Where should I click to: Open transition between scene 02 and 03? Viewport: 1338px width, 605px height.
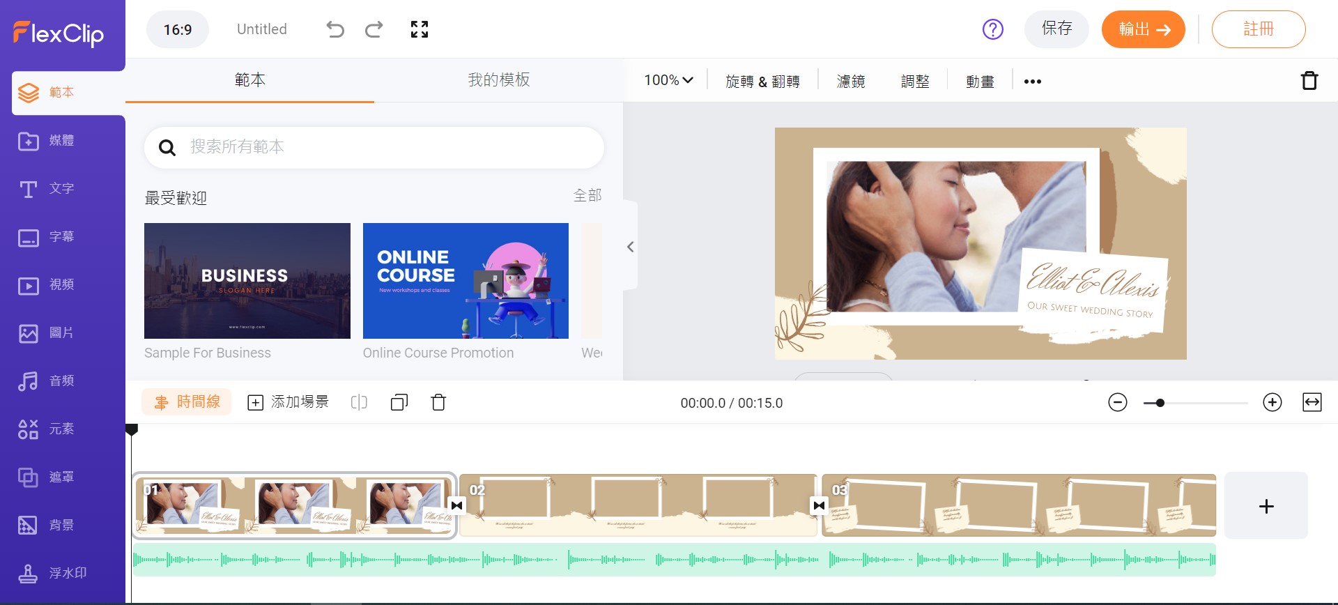pos(820,505)
